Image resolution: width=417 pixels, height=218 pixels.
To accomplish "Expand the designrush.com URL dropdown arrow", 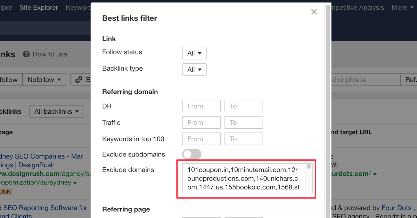I will [x=75, y=183].
